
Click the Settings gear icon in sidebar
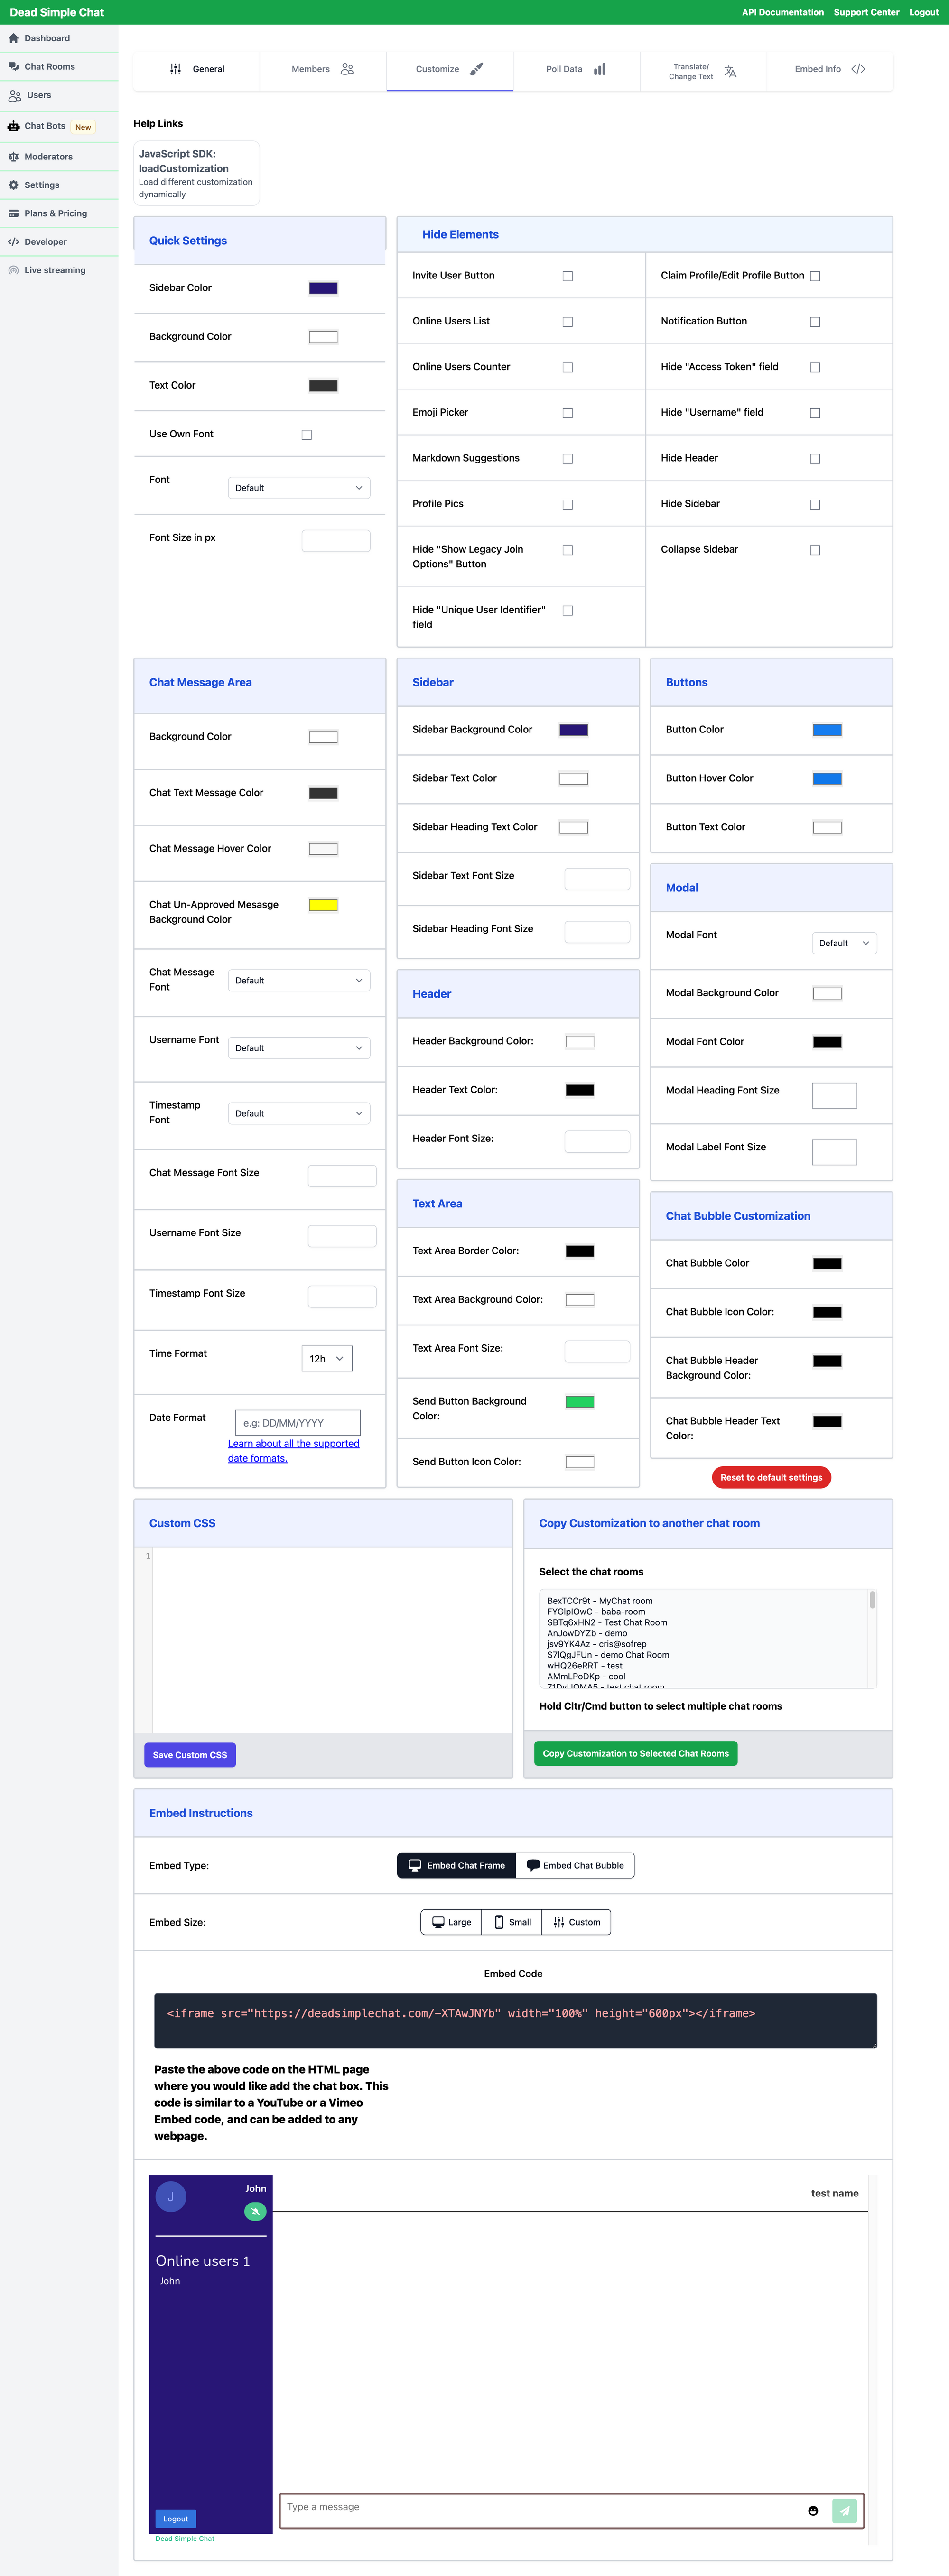14,185
